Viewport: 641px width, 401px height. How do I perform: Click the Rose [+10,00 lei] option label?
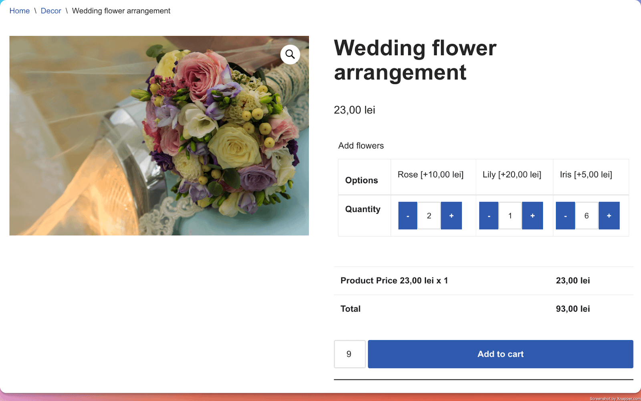click(x=430, y=174)
